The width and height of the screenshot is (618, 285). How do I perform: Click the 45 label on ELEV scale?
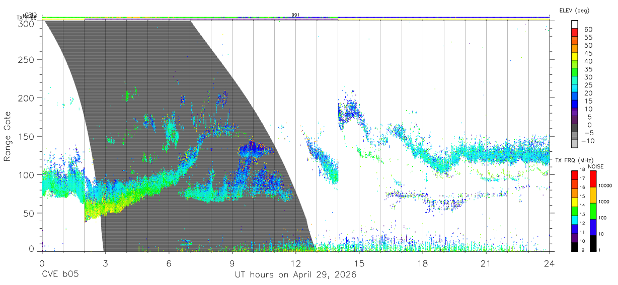(x=588, y=53)
